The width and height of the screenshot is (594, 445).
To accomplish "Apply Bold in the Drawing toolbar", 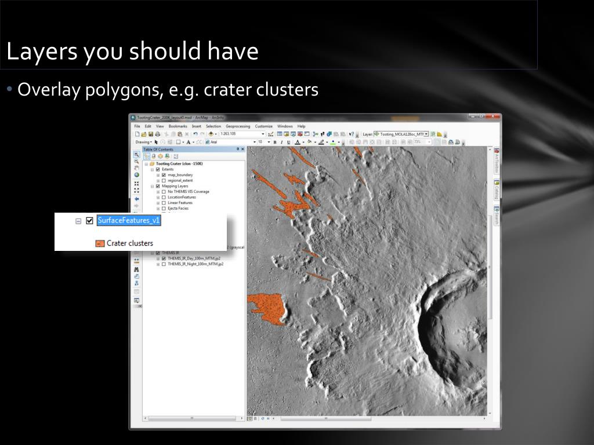I will [x=275, y=143].
